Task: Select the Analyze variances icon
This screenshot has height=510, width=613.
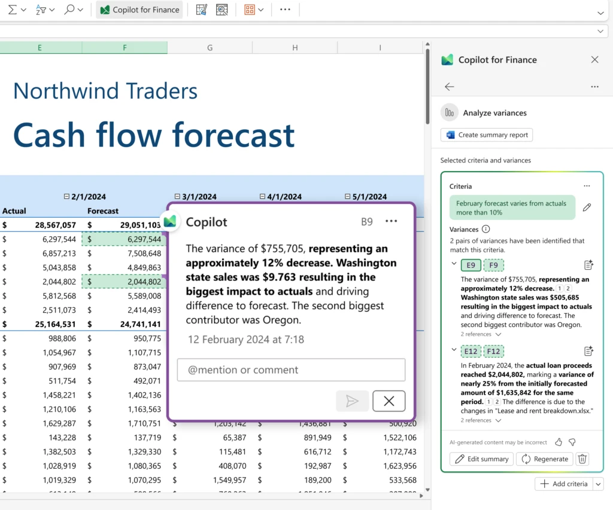Action: click(x=449, y=112)
